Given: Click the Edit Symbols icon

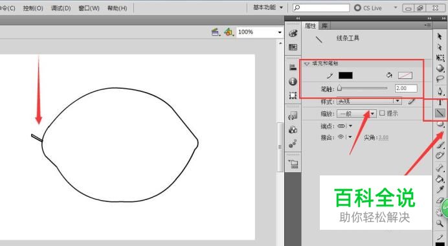Looking at the screenshot, I should [x=229, y=32].
